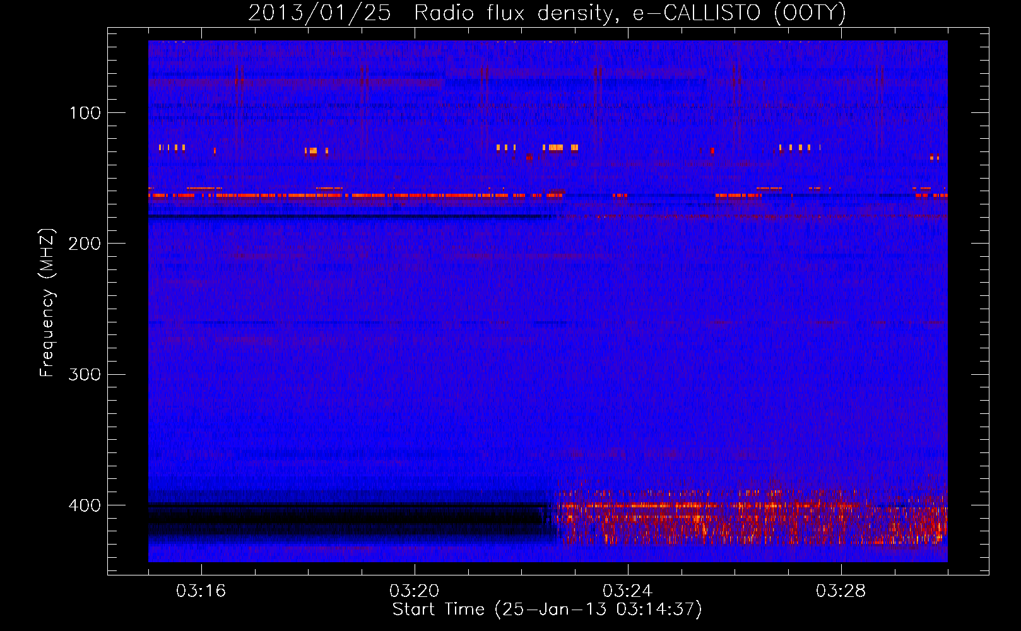Click the "Start Time (25-Jan-13 03:14:37)" label

(547, 610)
